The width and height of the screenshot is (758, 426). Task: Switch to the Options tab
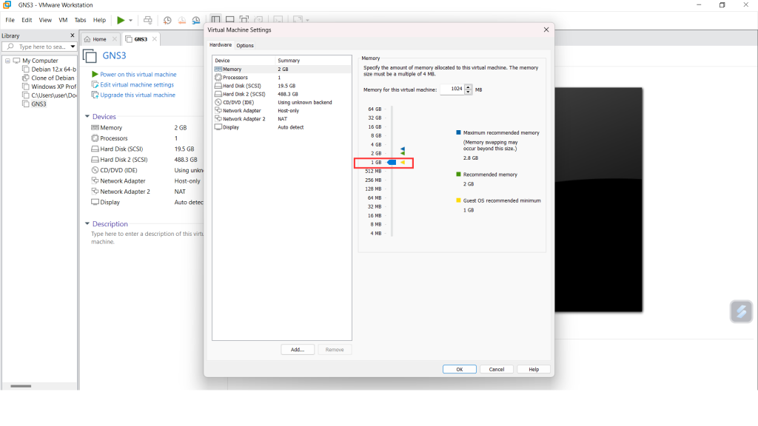coord(245,45)
